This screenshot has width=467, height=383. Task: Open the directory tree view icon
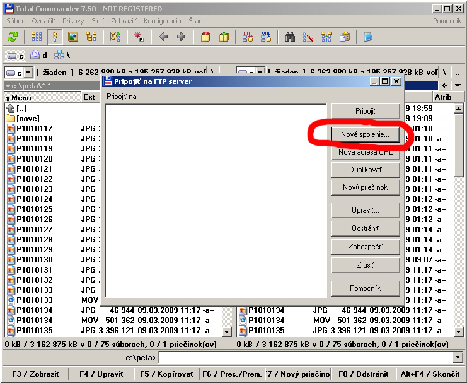[91, 37]
